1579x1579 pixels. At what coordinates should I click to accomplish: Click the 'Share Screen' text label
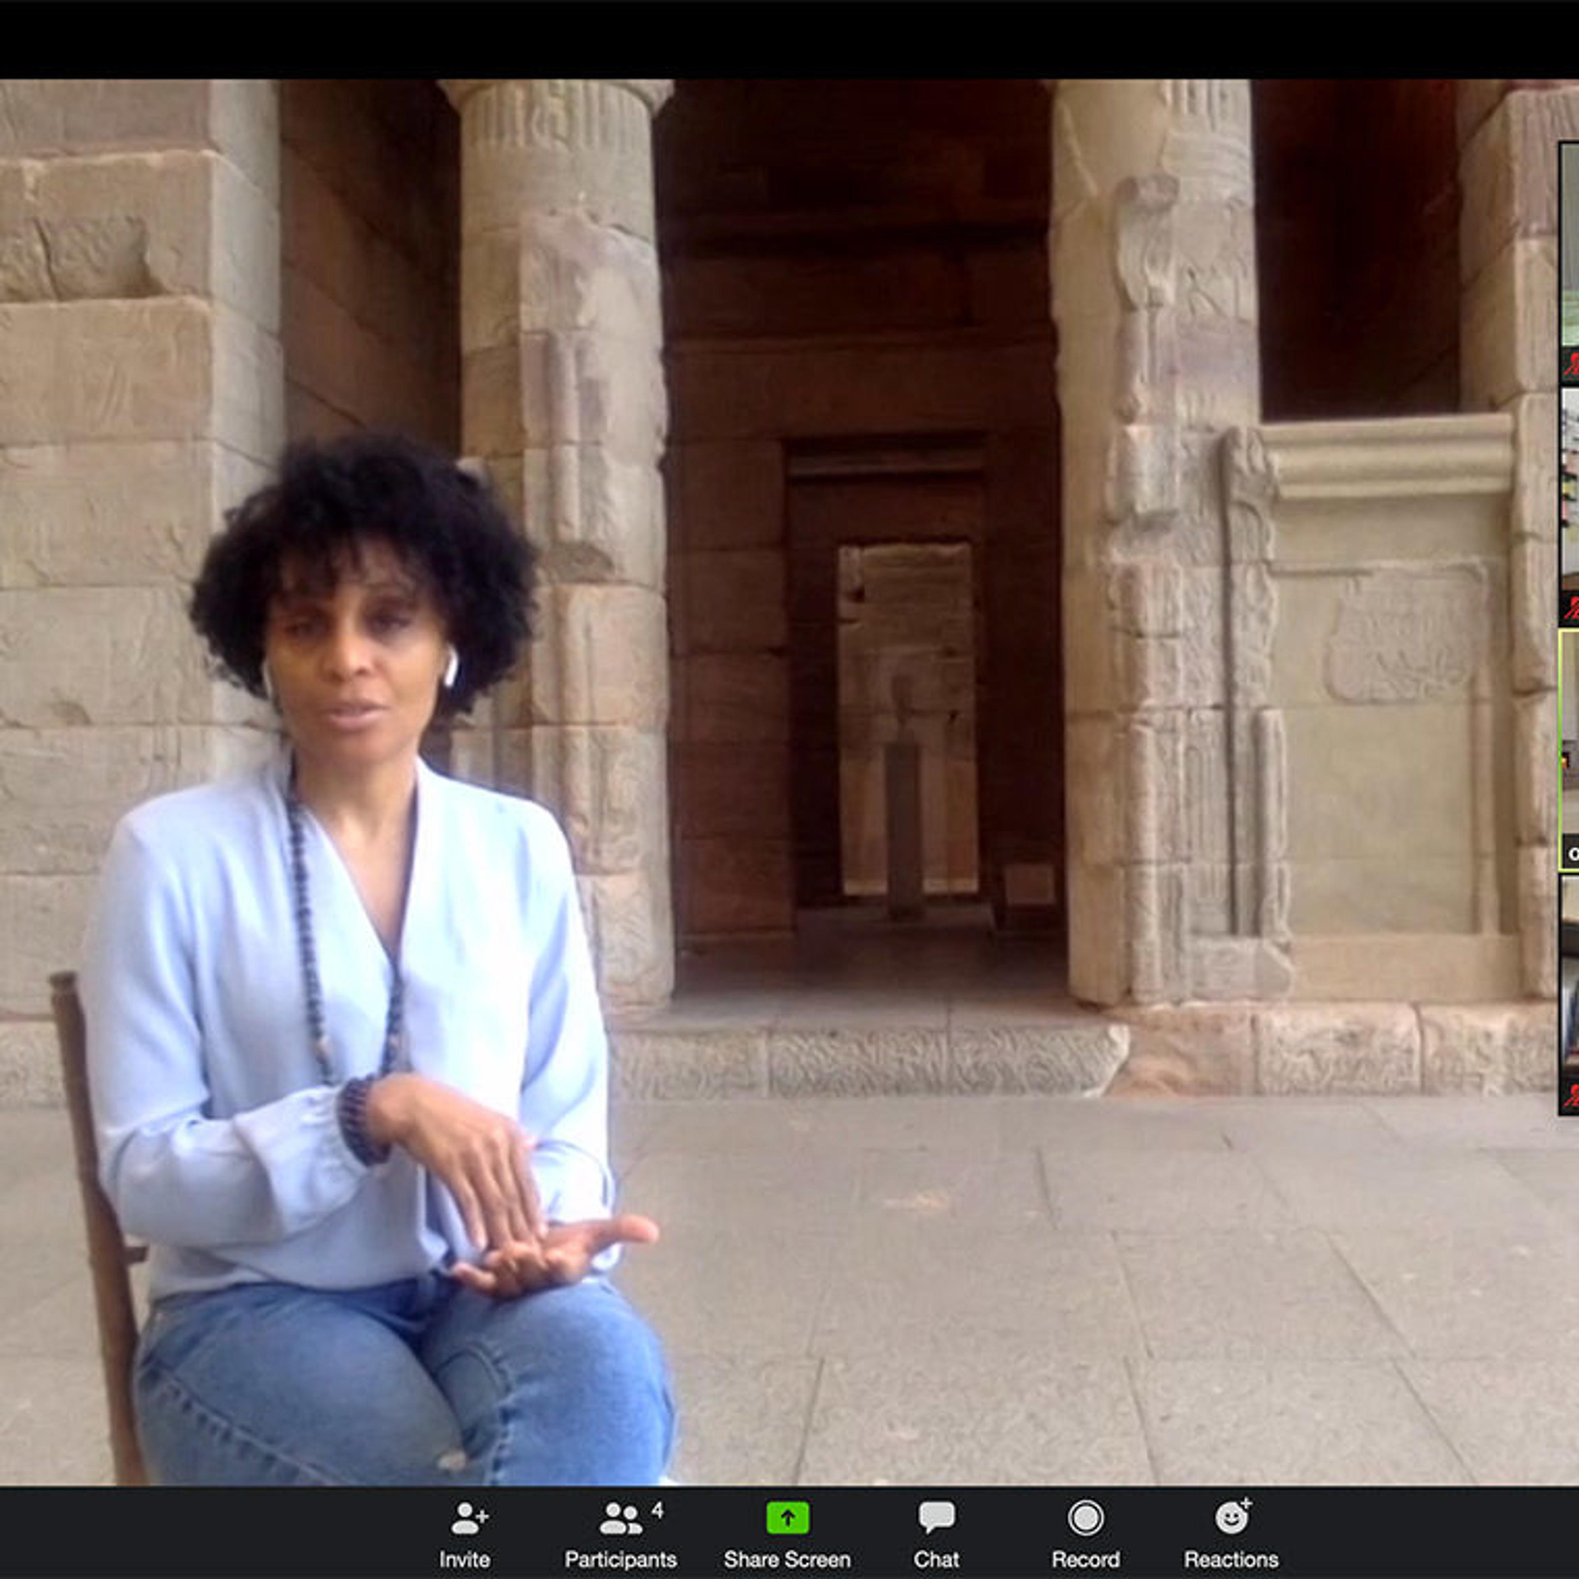[787, 1559]
